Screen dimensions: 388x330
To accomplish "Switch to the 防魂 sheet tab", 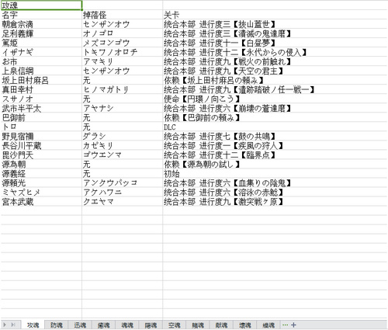I will tap(57, 325).
